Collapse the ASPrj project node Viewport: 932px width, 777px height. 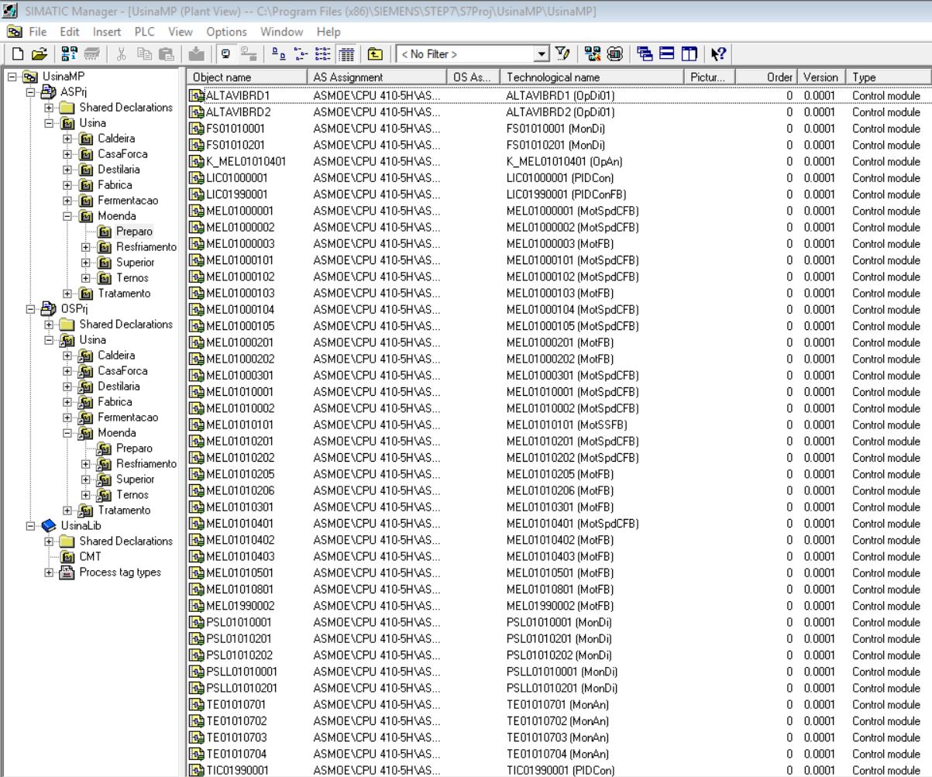tap(31, 92)
